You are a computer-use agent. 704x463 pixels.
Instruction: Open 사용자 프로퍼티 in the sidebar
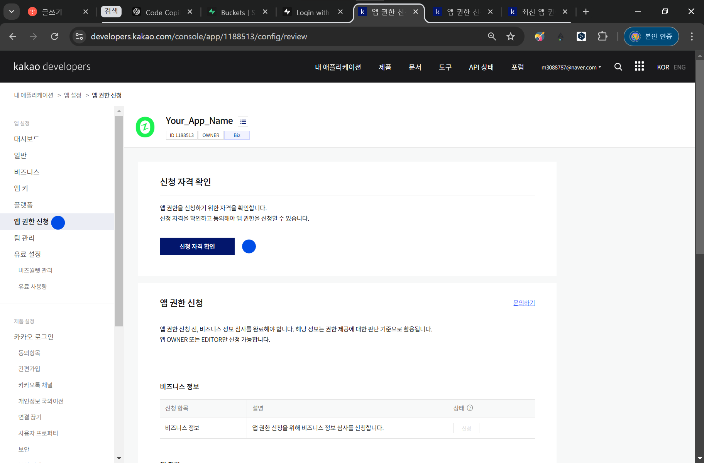(x=38, y=433)
